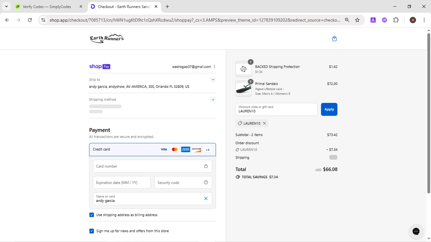Click the Primal Sandals product name

click(266, 84)
